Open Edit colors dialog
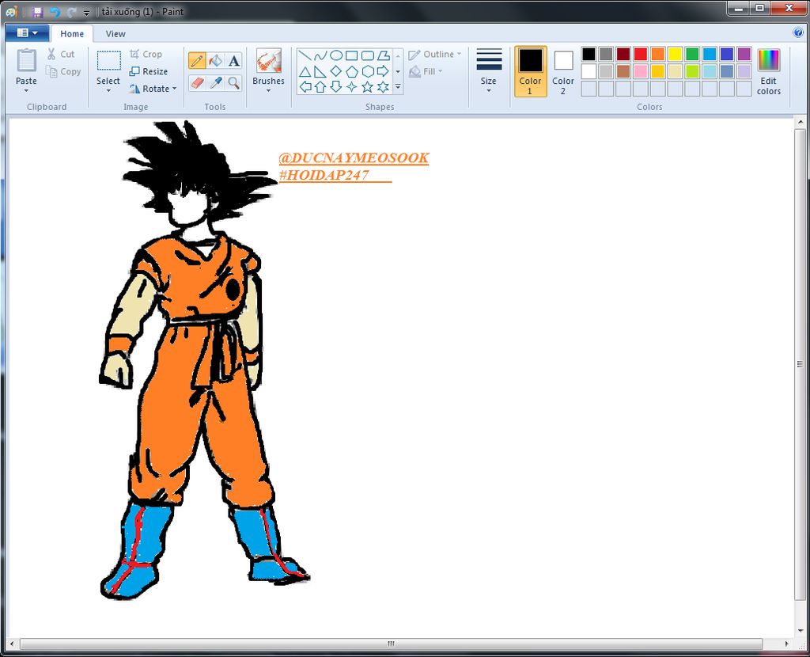Viewport: 810px width, 657px height. (x=769, y=71)
